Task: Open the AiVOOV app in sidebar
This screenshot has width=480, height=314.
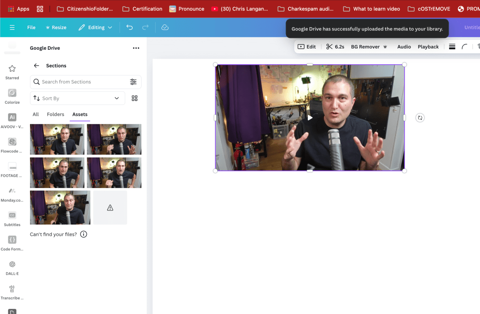Action: (12, 121)
